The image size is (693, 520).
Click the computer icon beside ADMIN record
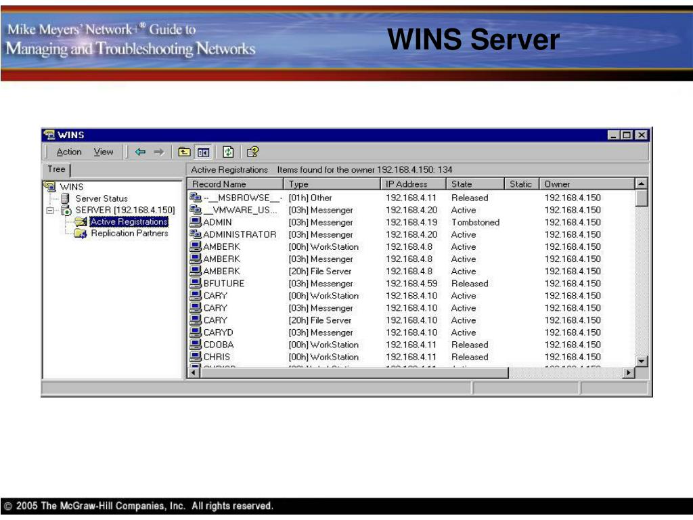point(196,222)
